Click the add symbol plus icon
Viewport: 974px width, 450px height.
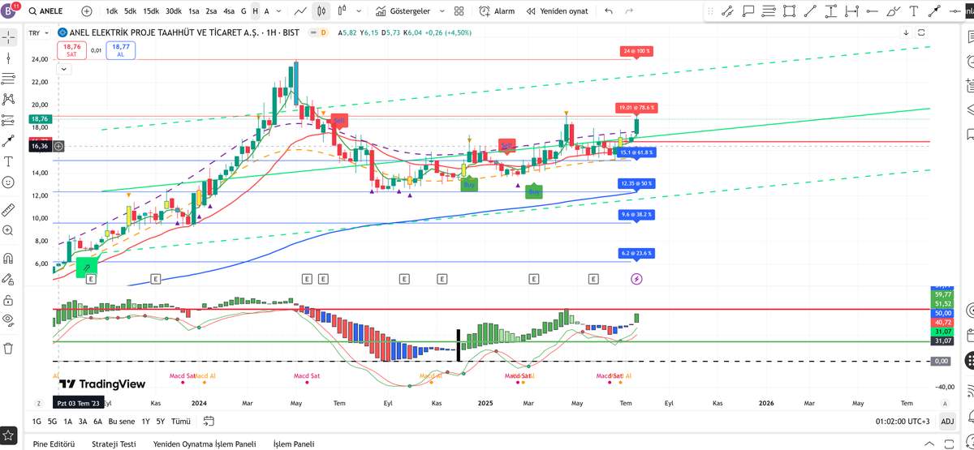click(x=87, y=11)
